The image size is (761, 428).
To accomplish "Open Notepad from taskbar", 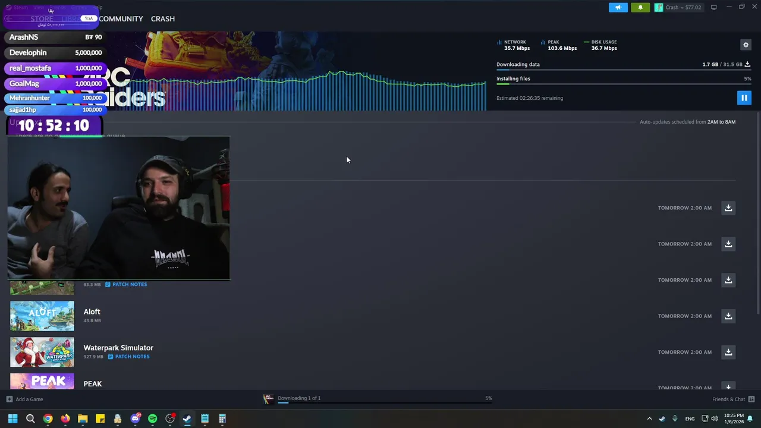I will pyautogui.click(x=205, y=419).
